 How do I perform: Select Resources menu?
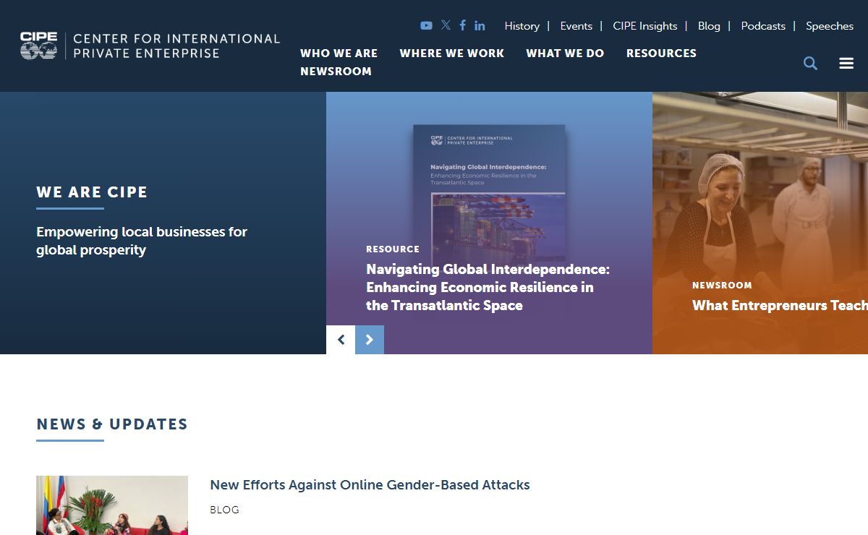coord(661,54)
